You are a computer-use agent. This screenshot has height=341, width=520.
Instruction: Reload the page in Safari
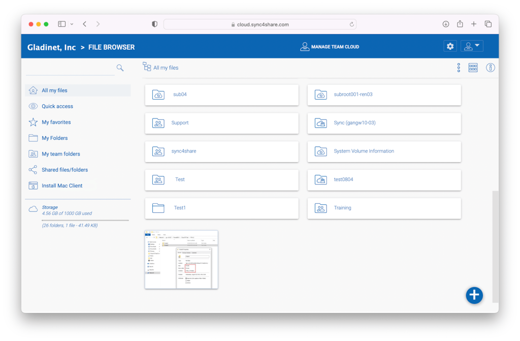tap(351, 24)
